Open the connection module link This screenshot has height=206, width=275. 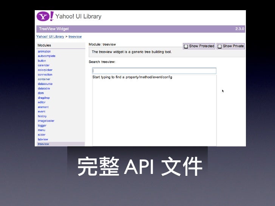tap(45, 75)
